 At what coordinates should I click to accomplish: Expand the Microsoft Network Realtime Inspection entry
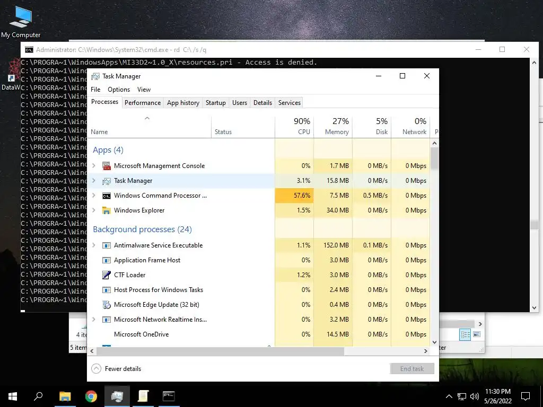click(94, 320)
